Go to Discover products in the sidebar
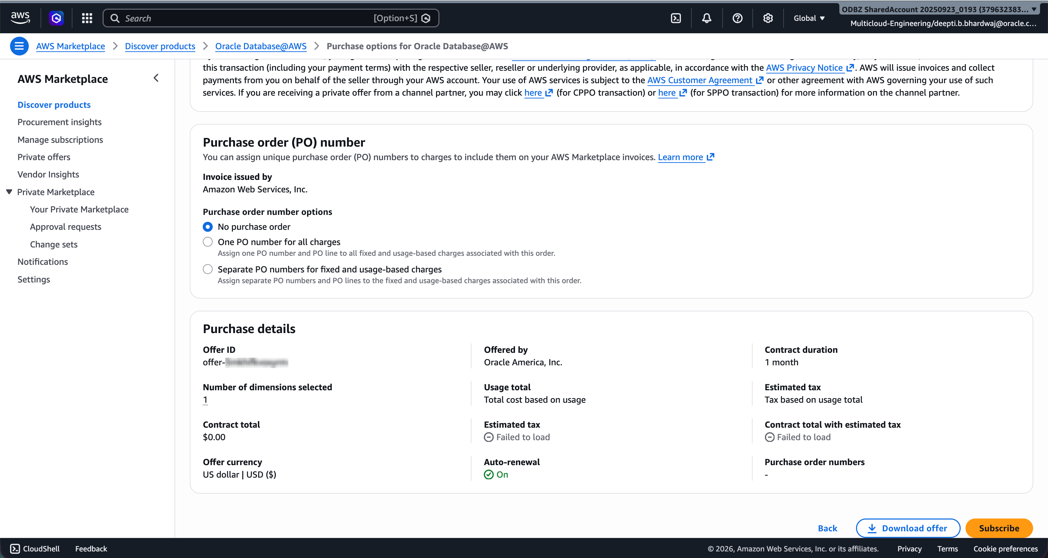1048x558 pixels. pyautogui.click(x=54, y=105)
